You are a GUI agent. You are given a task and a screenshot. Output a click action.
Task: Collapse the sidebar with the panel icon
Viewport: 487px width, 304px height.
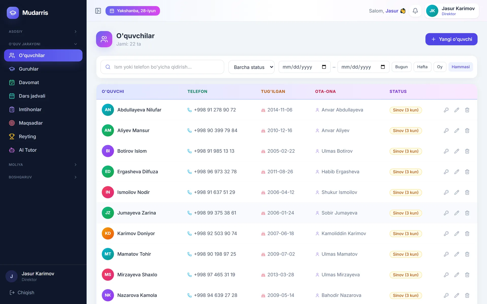98,11
